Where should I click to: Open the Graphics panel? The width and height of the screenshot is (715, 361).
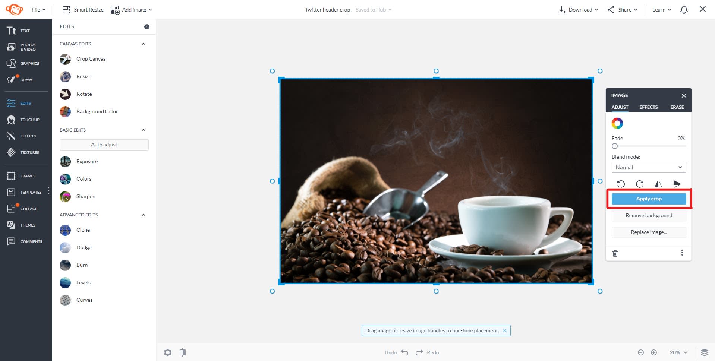coord(23,63)
